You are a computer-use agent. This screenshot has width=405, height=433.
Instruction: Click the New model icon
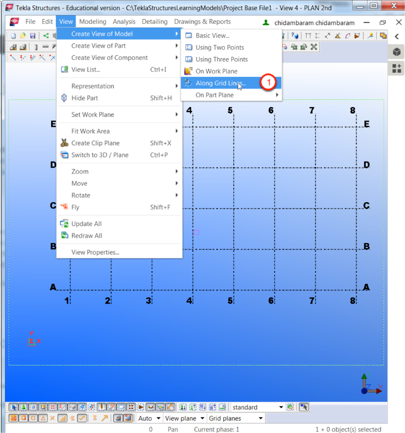[13, 36]
